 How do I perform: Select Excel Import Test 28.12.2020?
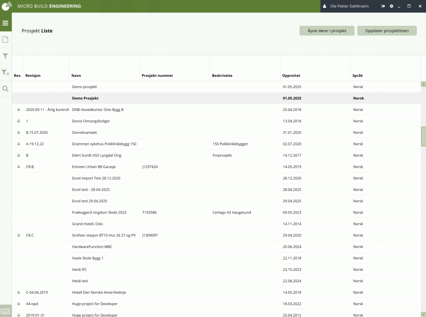216,178
